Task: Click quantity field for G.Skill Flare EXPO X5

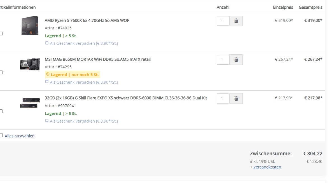Action: point(223,98)
